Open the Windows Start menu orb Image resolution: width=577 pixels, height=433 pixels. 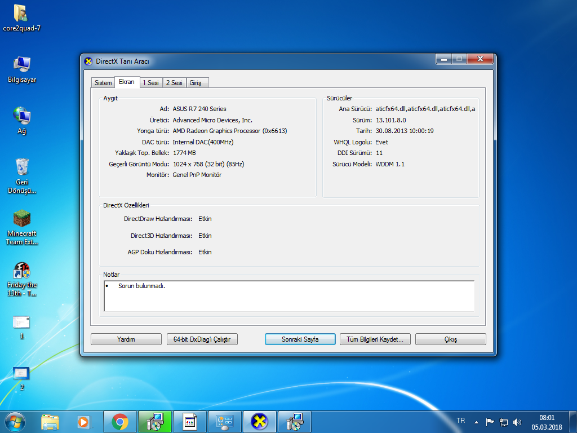(x=15, y=422)
